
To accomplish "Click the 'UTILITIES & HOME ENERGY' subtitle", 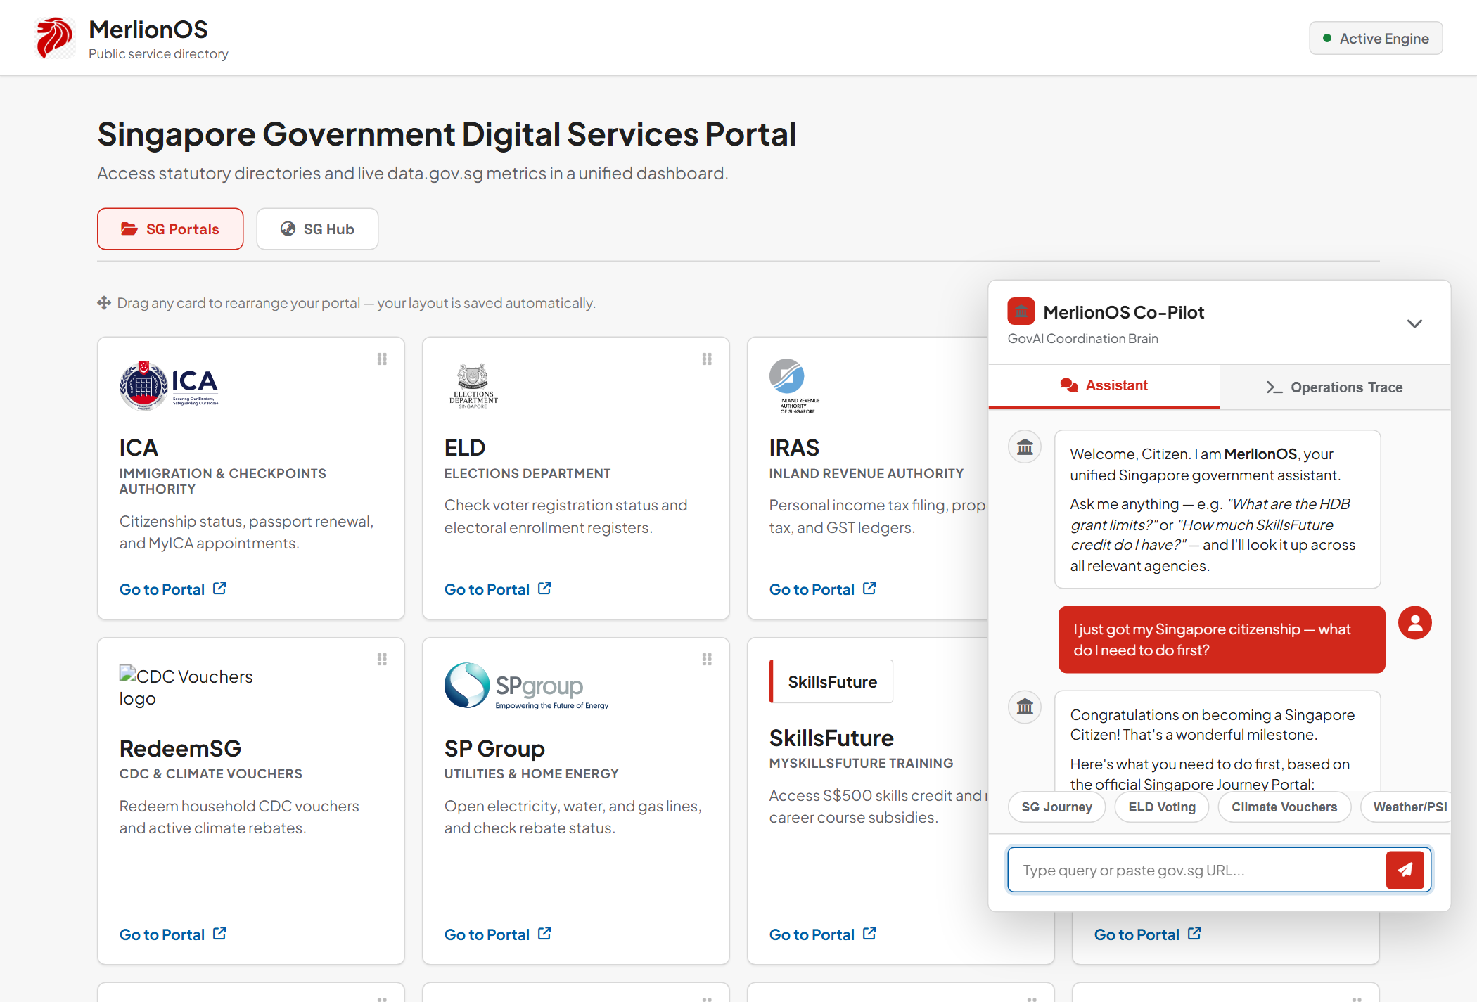I will pyautogui.click(x=532, y=774).
